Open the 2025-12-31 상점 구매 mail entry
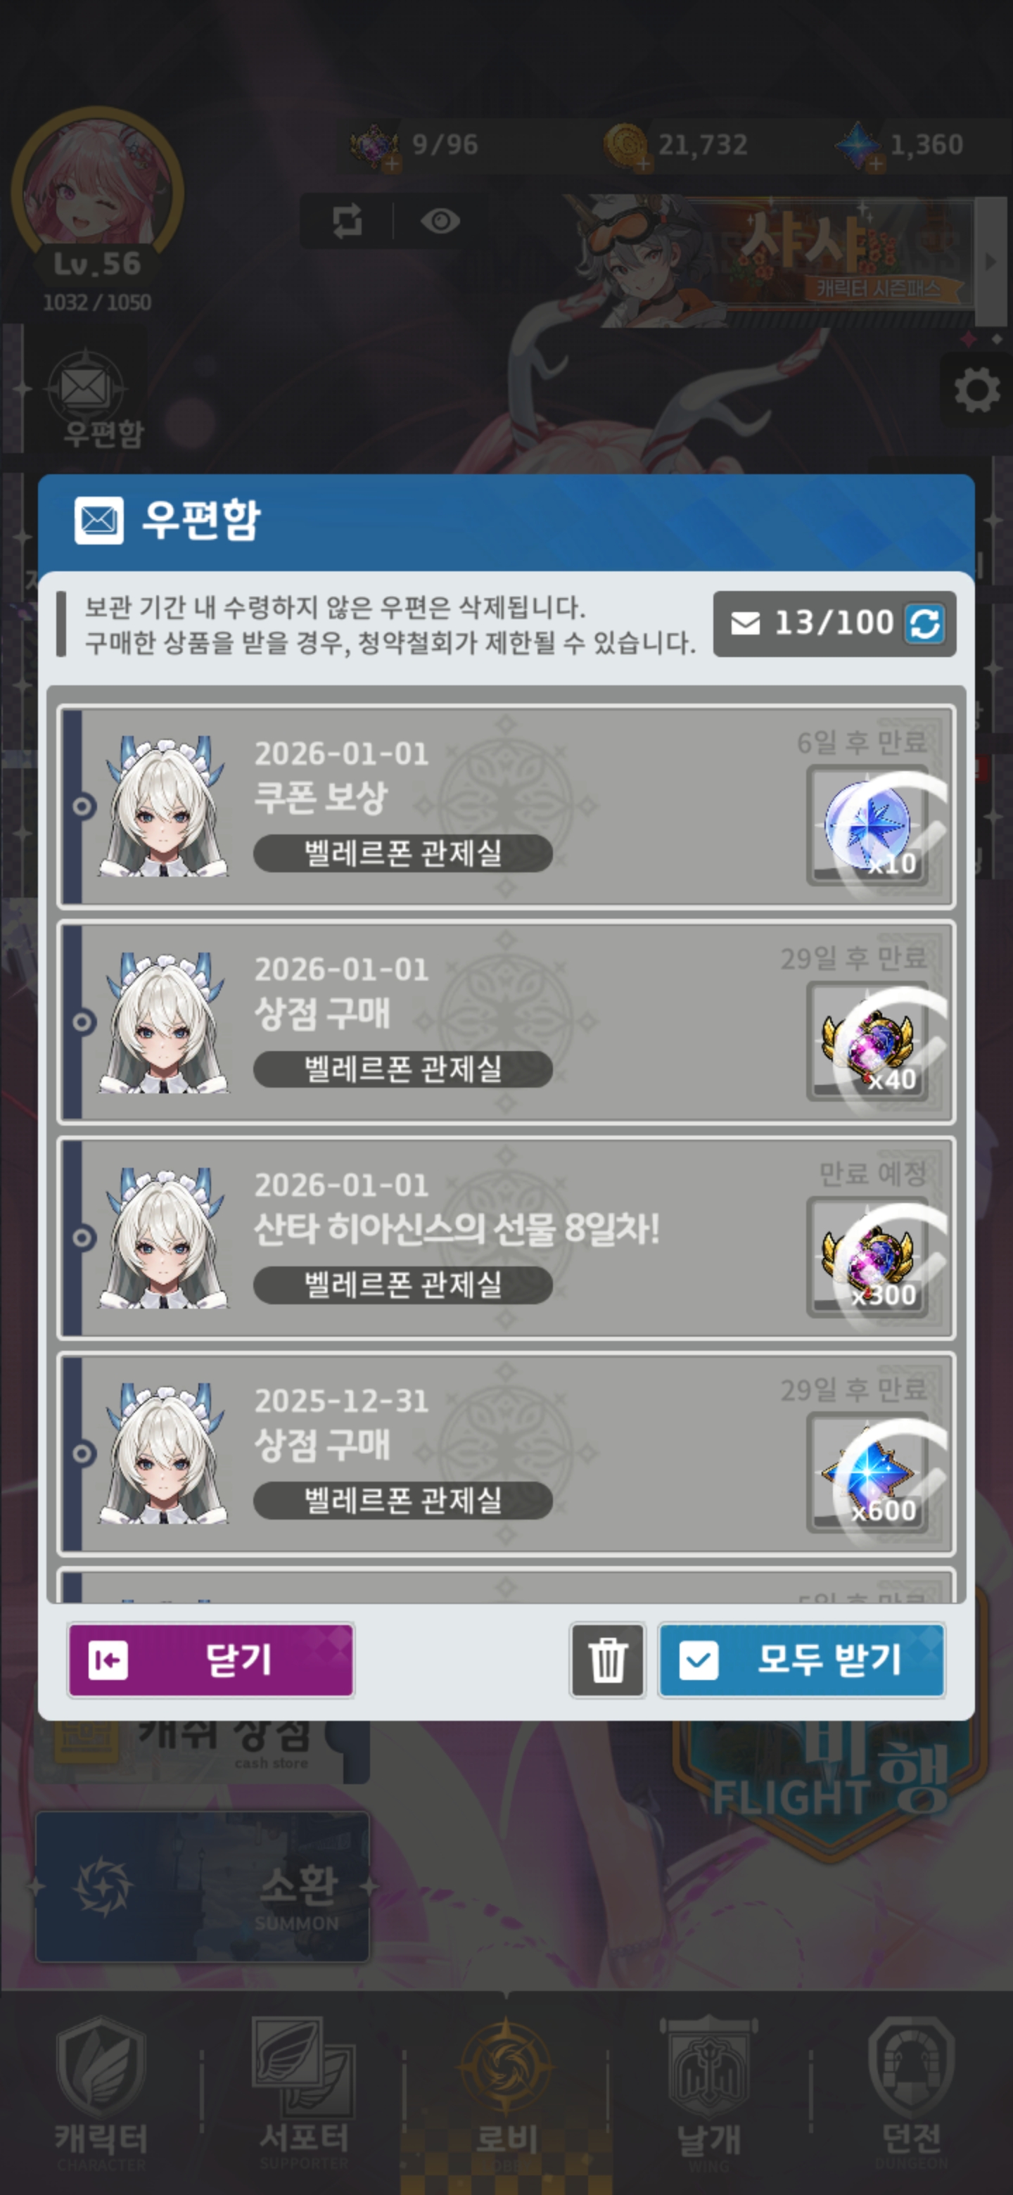 [506, 1453]
